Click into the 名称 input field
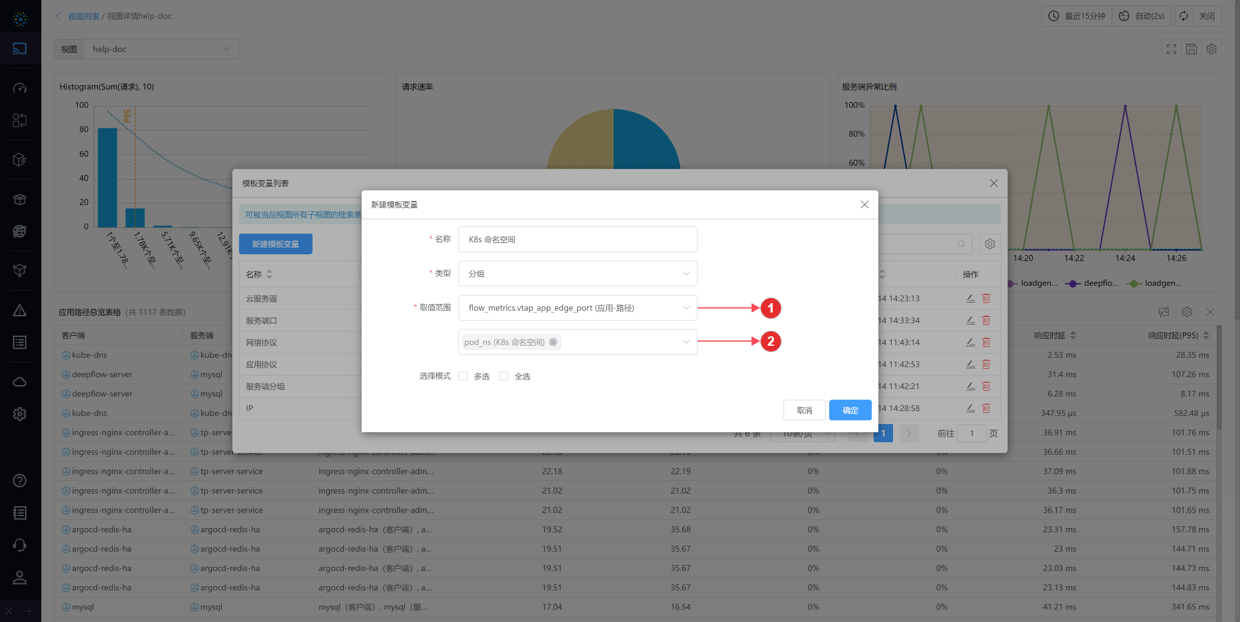1240x622 pixels. click(x=577, y=239)
